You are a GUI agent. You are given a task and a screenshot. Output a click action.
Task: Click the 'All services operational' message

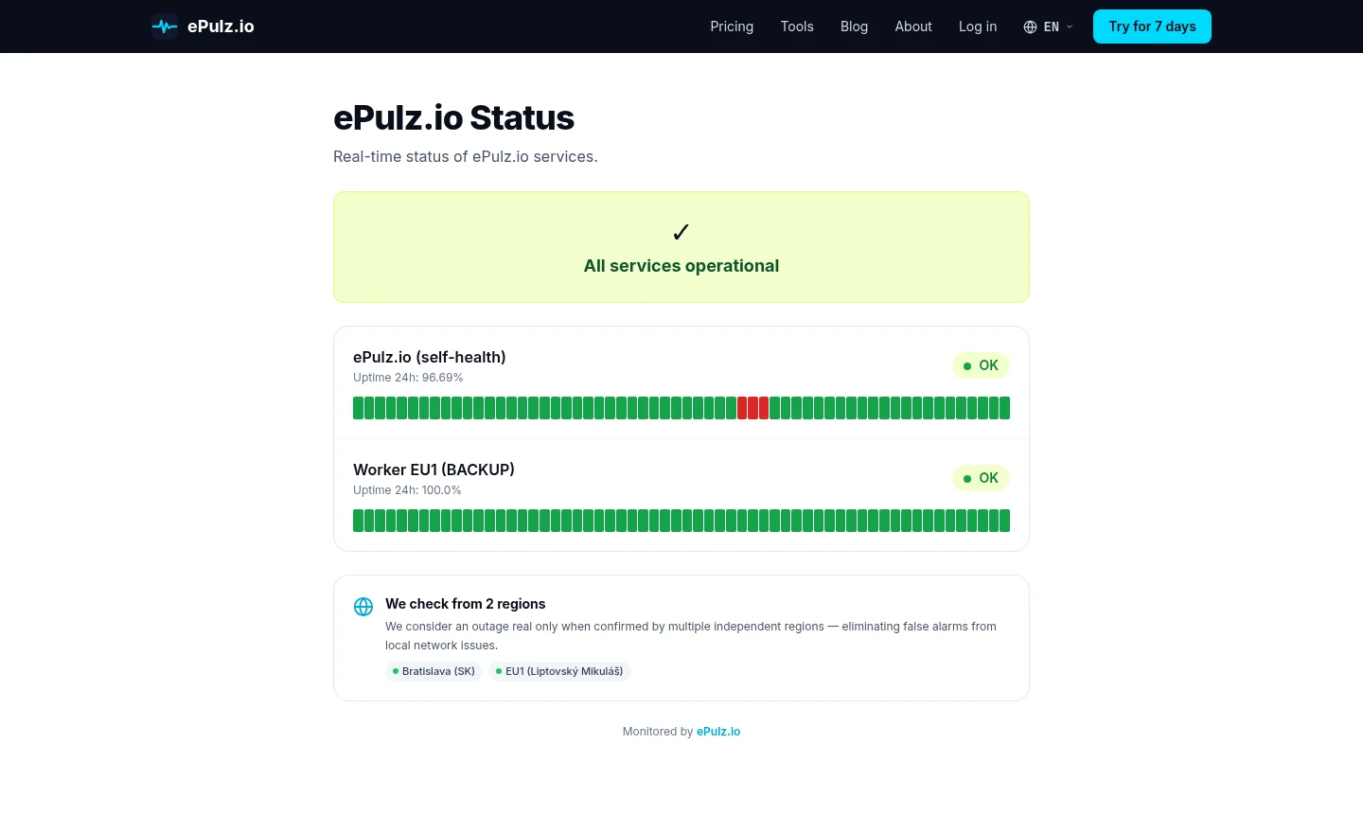681,266
